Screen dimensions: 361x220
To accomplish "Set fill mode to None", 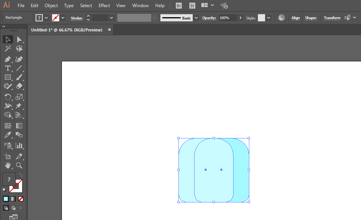I will coord(21,199).
